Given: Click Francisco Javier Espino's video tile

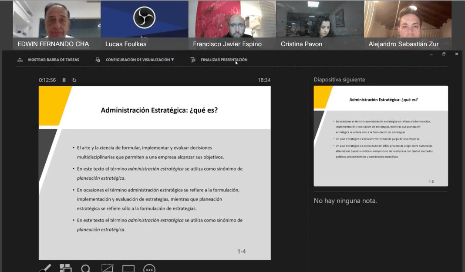Looking at the screenshot, I should 232,20.
